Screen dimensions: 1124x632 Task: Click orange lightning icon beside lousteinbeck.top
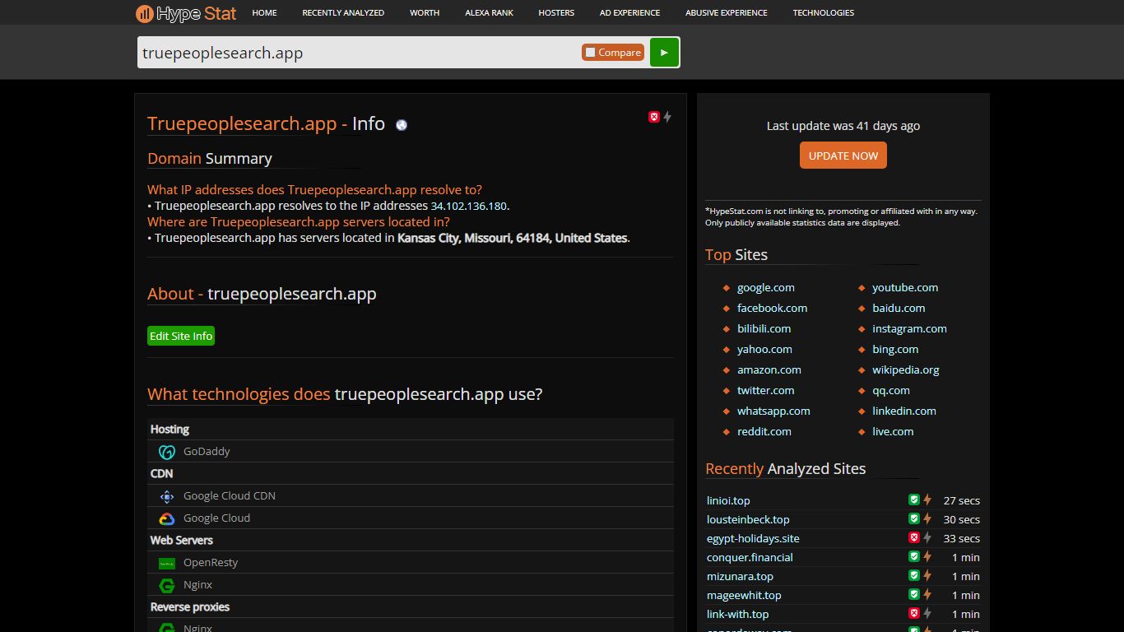(927, 518)
